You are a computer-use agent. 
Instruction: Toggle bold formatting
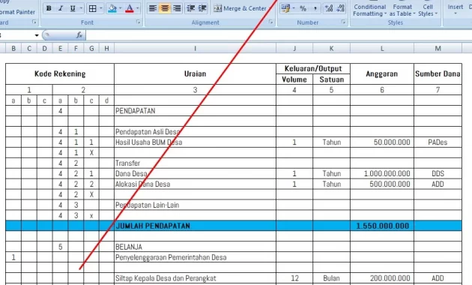click(x=49, y=8)
